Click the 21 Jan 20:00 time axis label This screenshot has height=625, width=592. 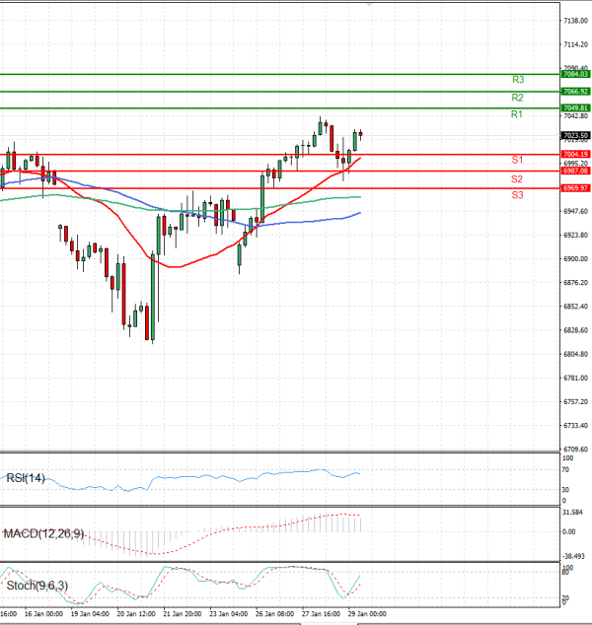point(183,613)
